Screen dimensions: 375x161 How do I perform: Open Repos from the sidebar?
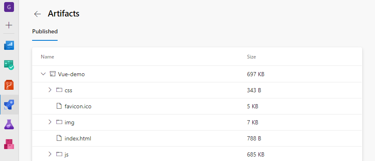click(9, 85)
